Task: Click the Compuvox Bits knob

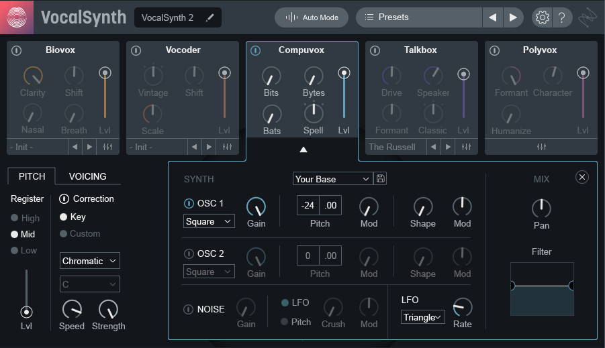Action: pyautogui.click(x=272, y=76)
